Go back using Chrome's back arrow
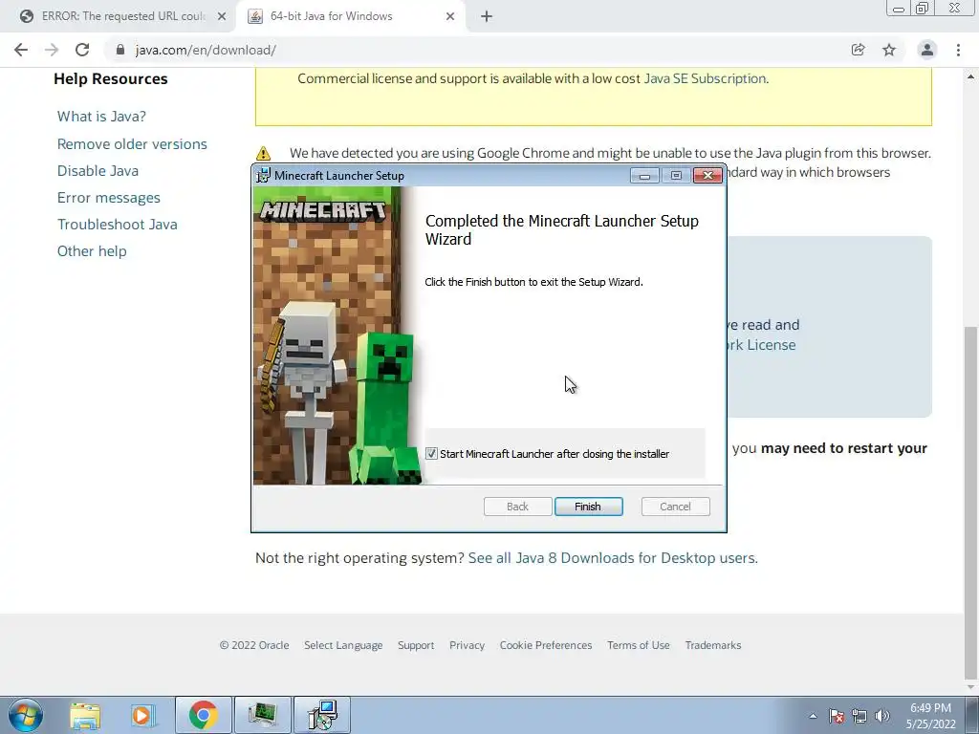 21,50
